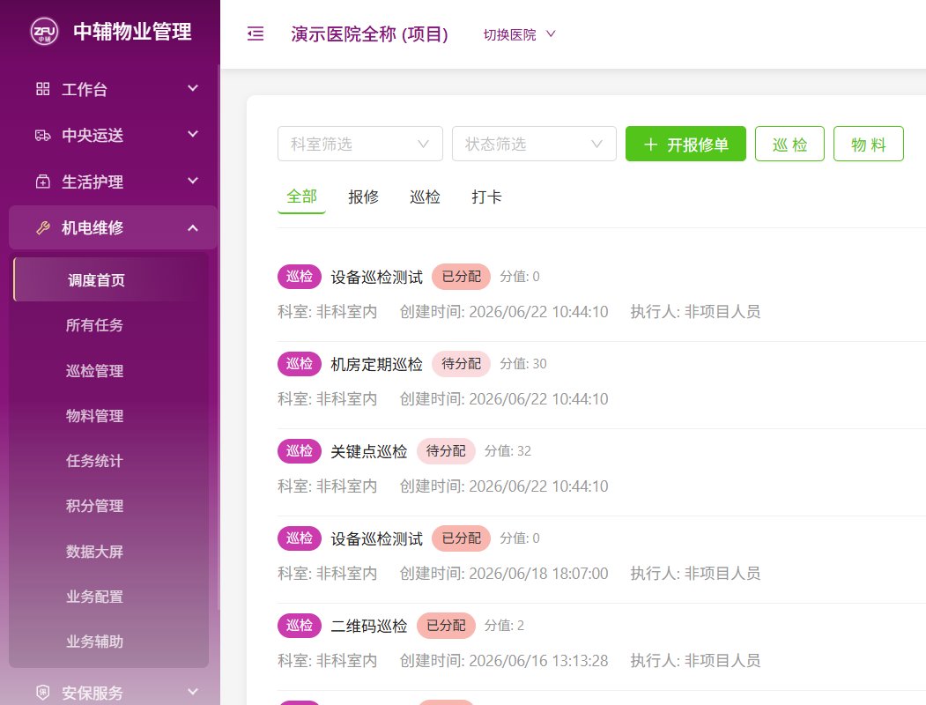Expand the 工作台 menu chevron
926x705 pixels.
click(193, 89)
